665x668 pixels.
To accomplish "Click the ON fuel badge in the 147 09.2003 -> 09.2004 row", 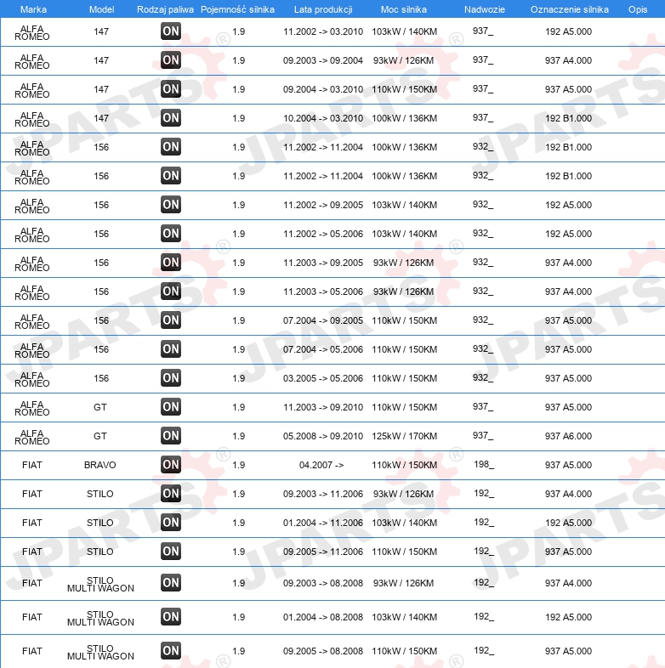I will point(171,60).
